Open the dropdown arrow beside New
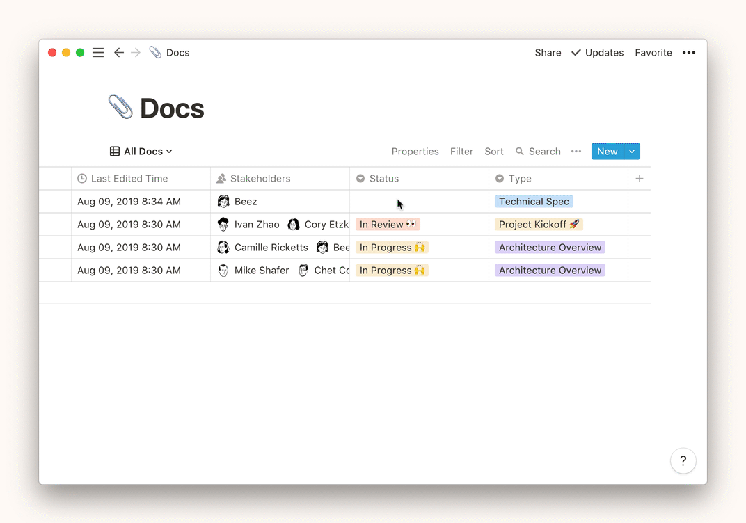The image size is (746, 523). pos(632,152)
